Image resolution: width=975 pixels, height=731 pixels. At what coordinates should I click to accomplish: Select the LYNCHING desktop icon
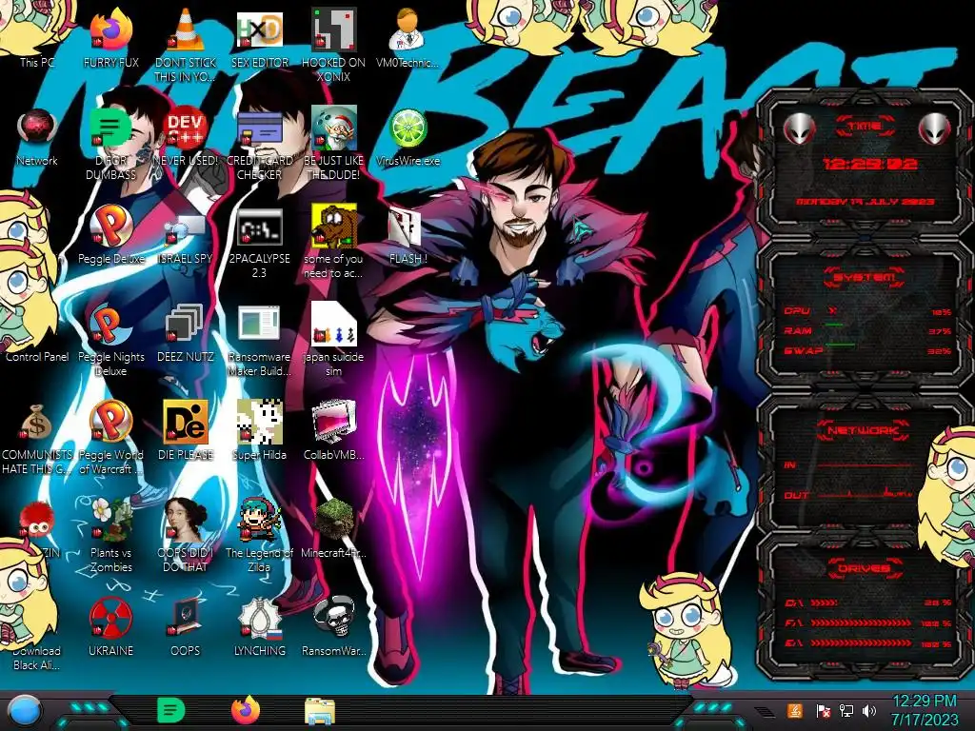pos(260,626)
